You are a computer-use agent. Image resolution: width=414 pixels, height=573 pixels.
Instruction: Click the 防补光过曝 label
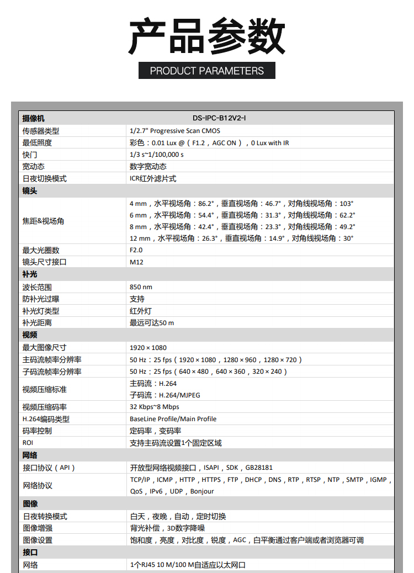40,299
